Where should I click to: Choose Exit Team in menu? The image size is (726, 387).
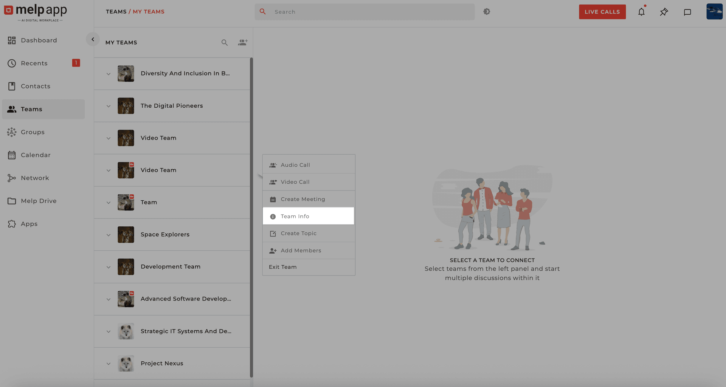pos(283,267)
